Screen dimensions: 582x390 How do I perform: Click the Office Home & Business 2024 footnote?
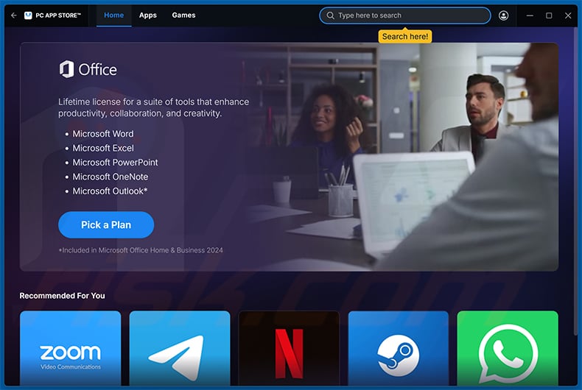pos(141,250)
